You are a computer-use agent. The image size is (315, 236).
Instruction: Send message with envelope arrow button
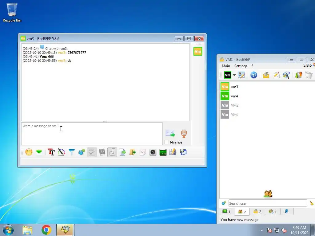pyautogui.click(x=170, y=133)
